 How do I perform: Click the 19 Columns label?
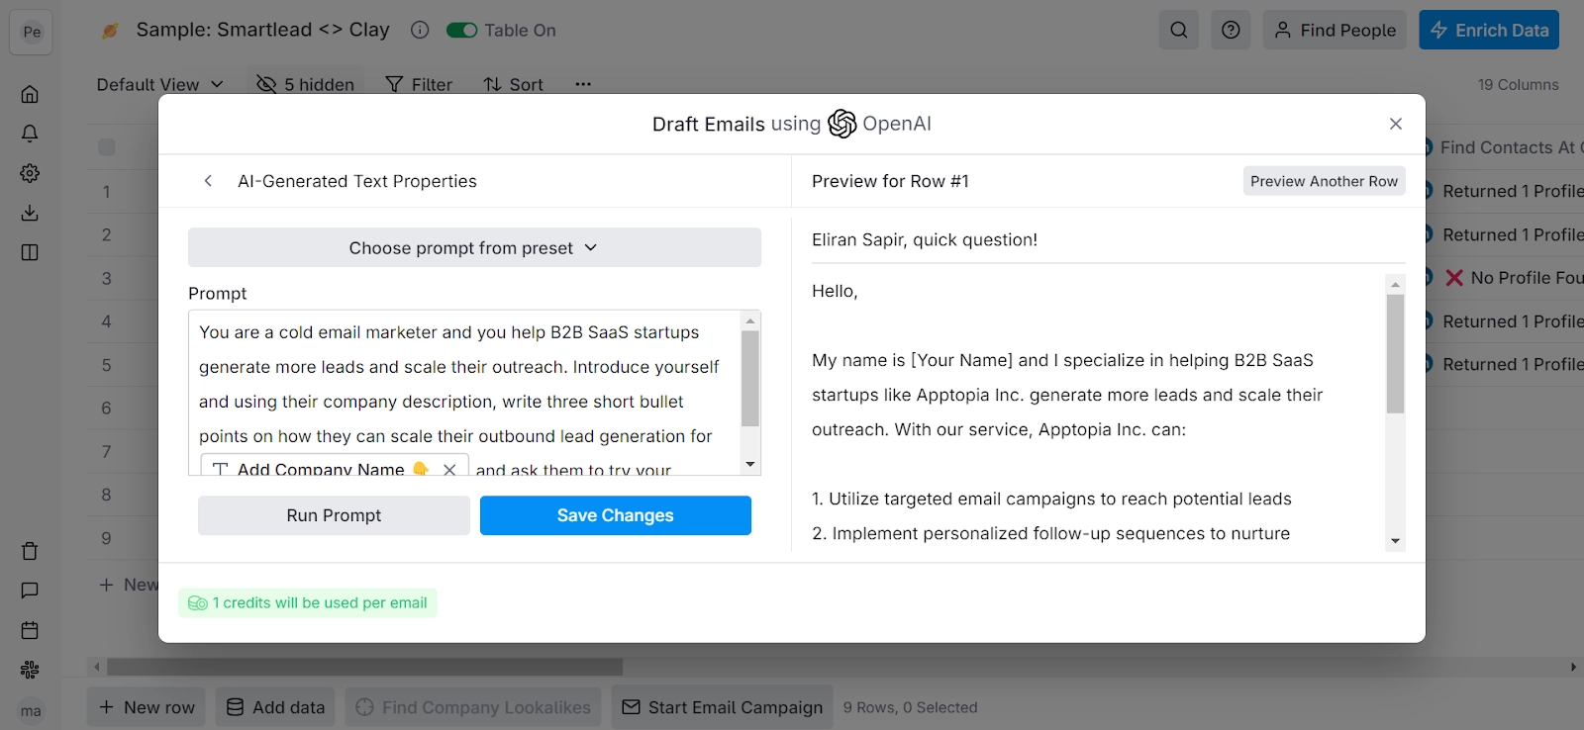[1518, 84]
